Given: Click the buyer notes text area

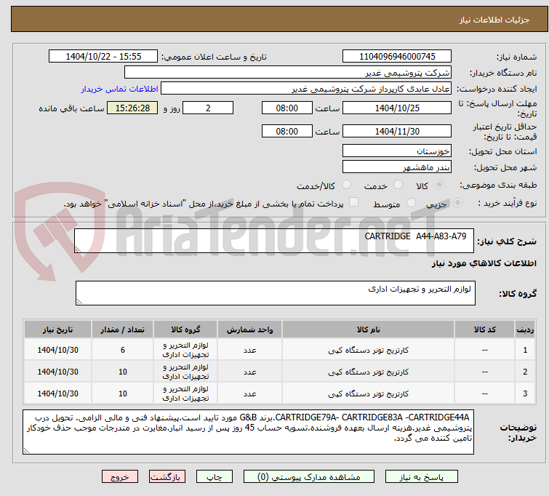Looking at the screenshot, I should pos(248,432).
